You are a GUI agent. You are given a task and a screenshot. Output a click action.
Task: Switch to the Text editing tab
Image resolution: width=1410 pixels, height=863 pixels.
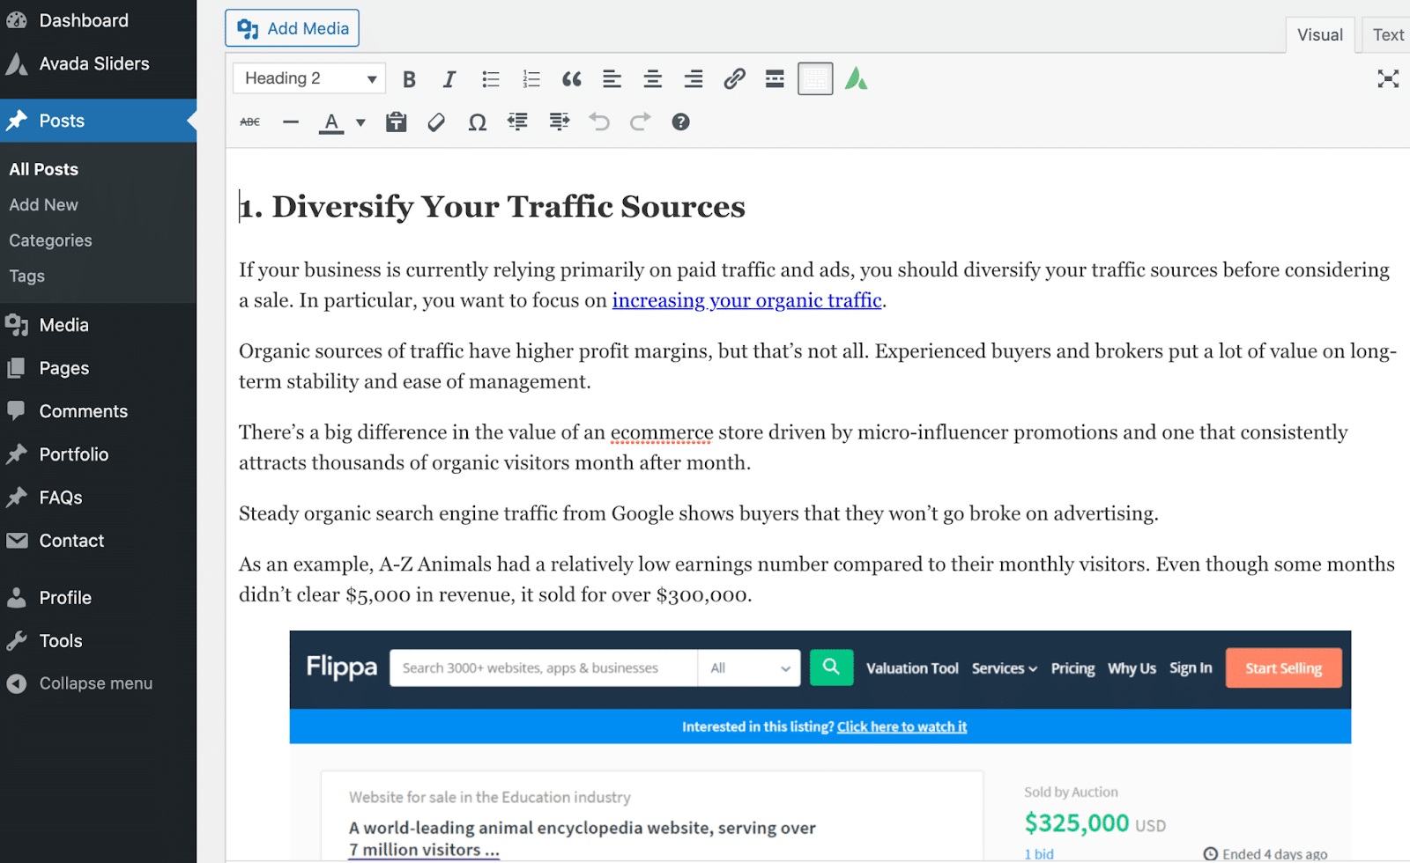click(x=1386, y=34)
